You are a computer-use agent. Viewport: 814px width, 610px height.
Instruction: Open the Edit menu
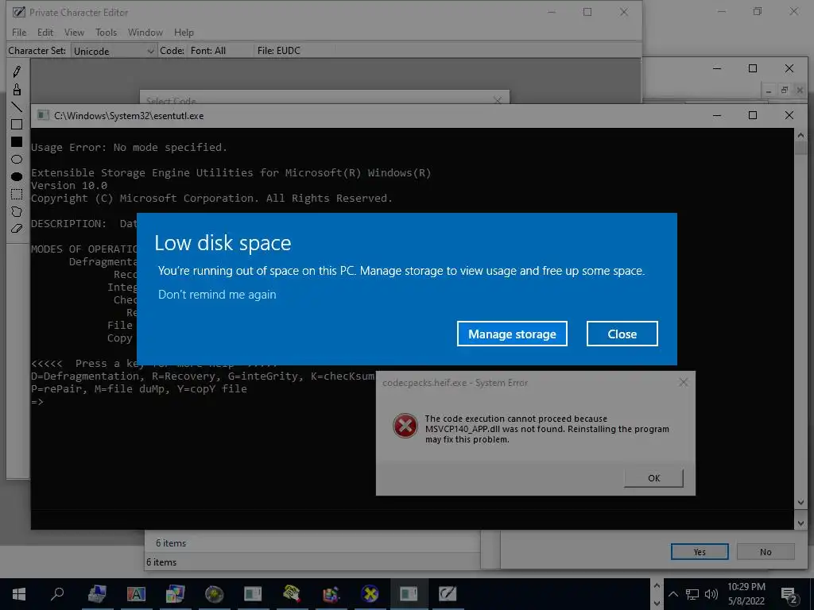pyautogui.click(x=45, y=32)
